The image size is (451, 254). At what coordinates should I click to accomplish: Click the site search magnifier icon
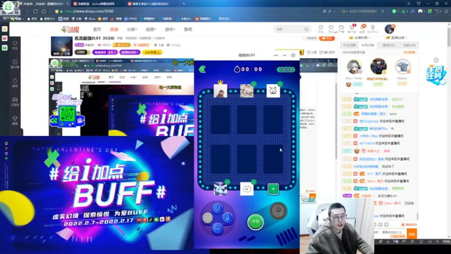pyautogui.click(x=306, y=29)
